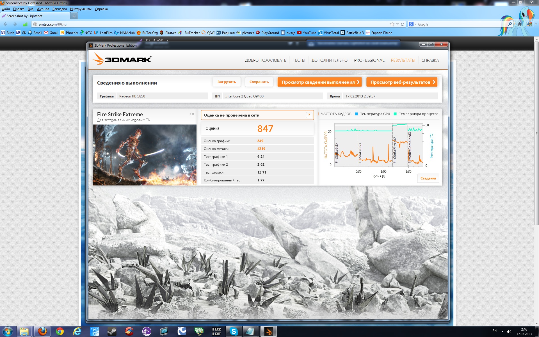
Task: Toggle GPU temperature legend blue square
Action: 356,114
